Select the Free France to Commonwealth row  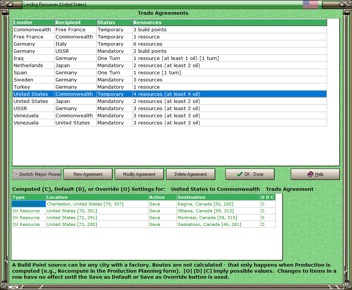pyautogui.click(x=170, y=37)
